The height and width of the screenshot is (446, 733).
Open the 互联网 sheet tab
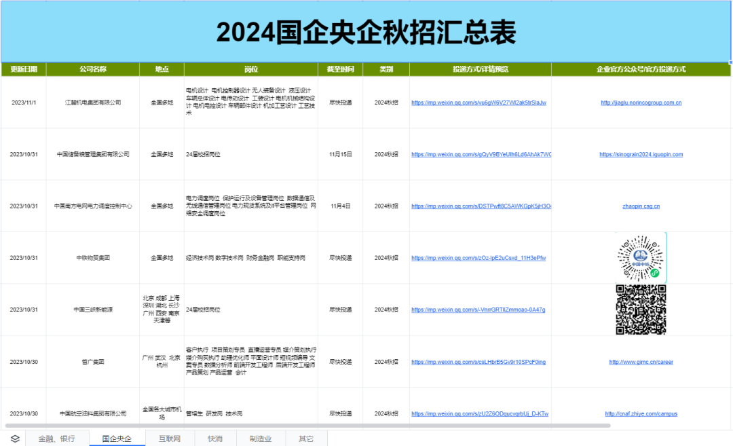(169, 439)
